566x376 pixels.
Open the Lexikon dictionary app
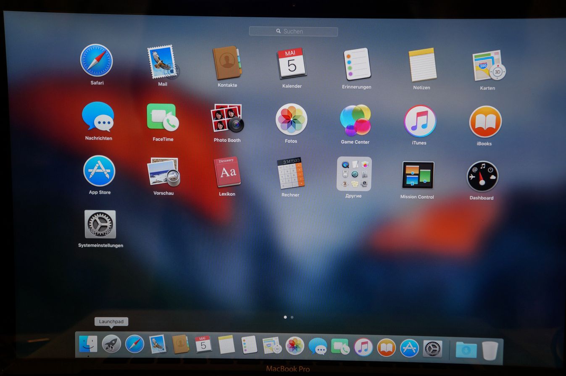(227, 173)
